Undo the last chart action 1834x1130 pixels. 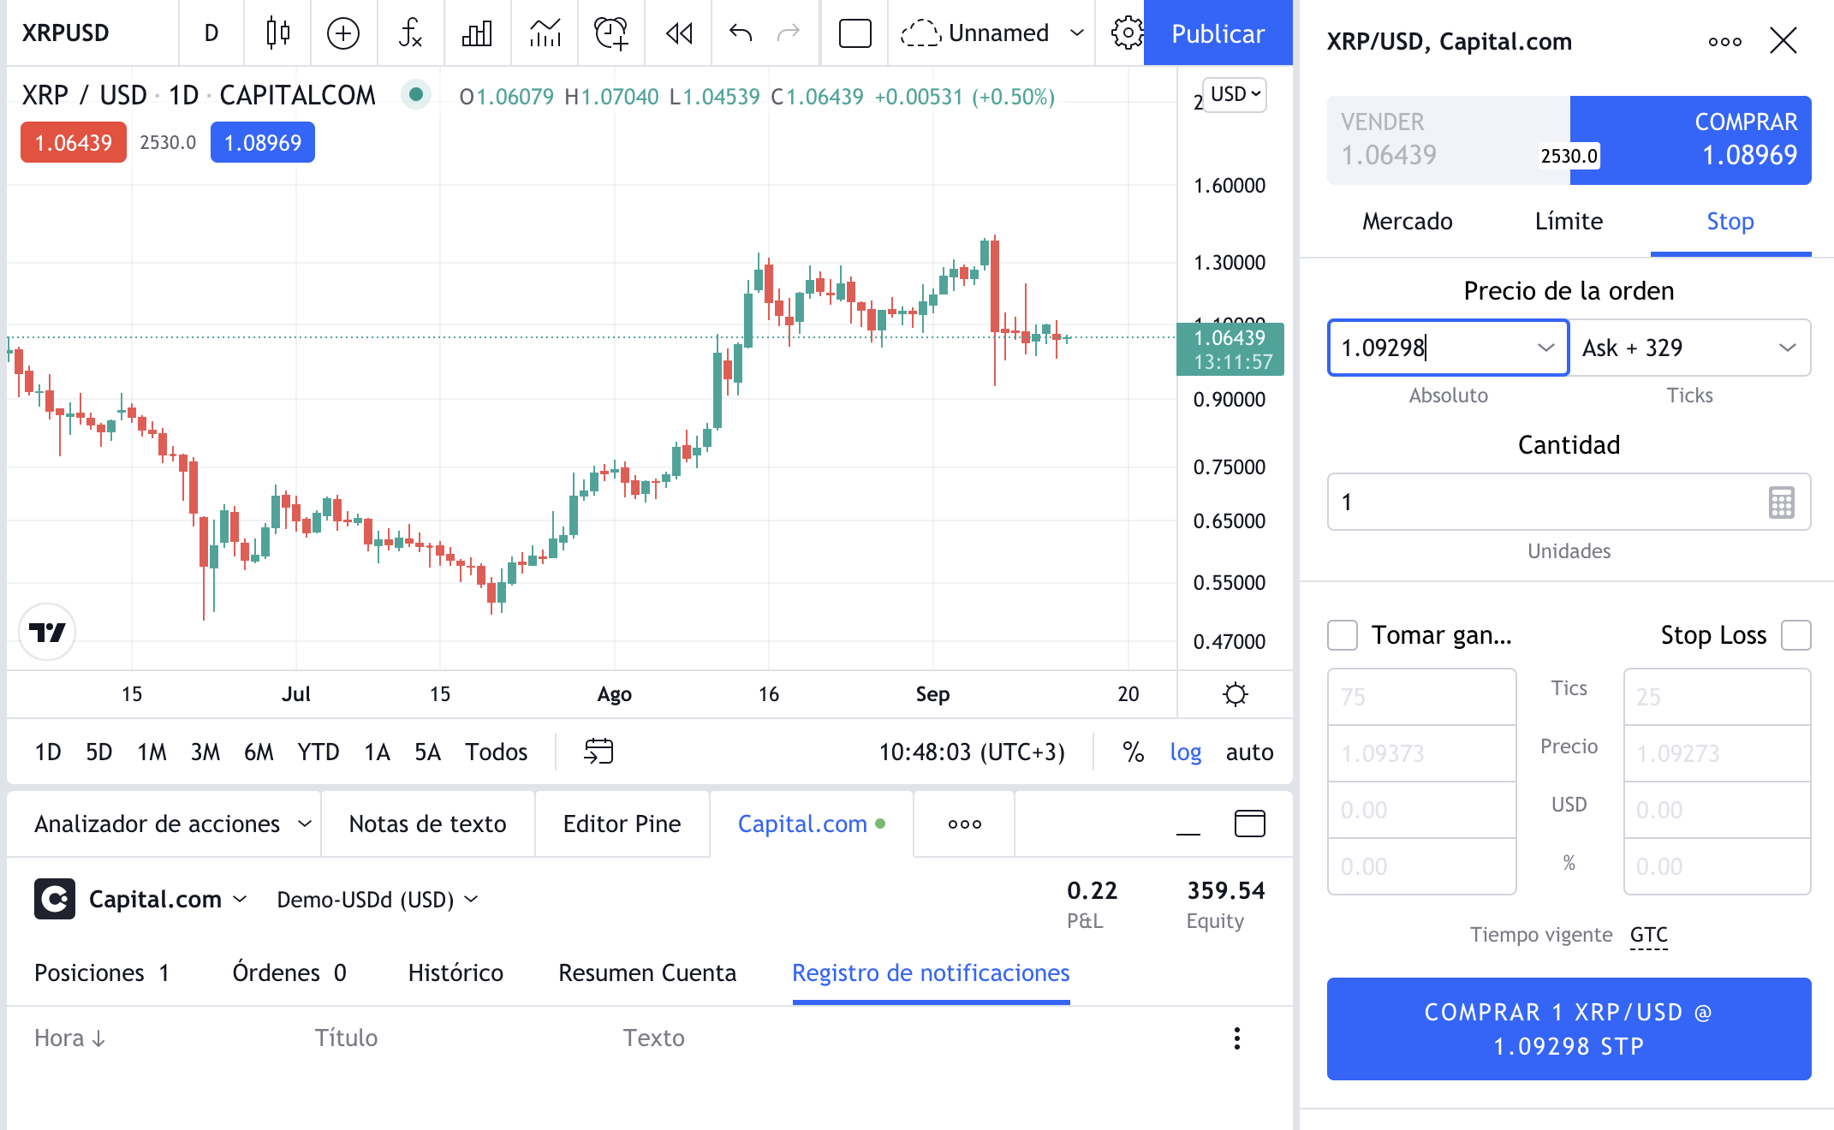[741, 33]
